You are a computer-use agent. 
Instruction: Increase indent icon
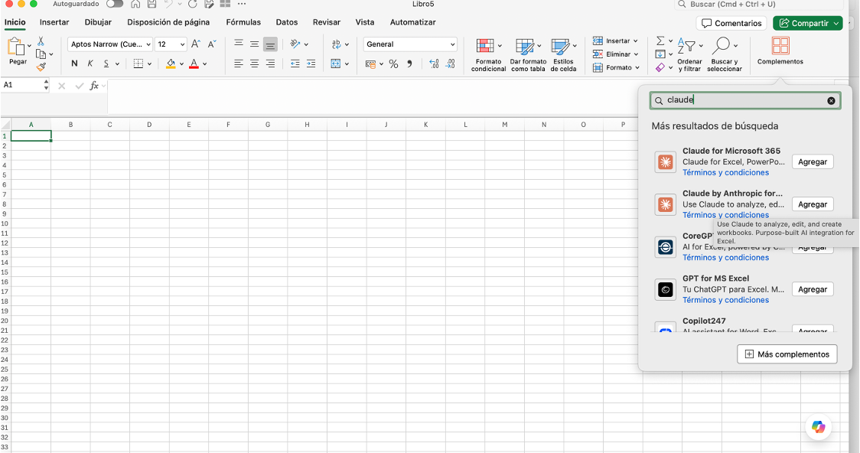click(311, 64)
